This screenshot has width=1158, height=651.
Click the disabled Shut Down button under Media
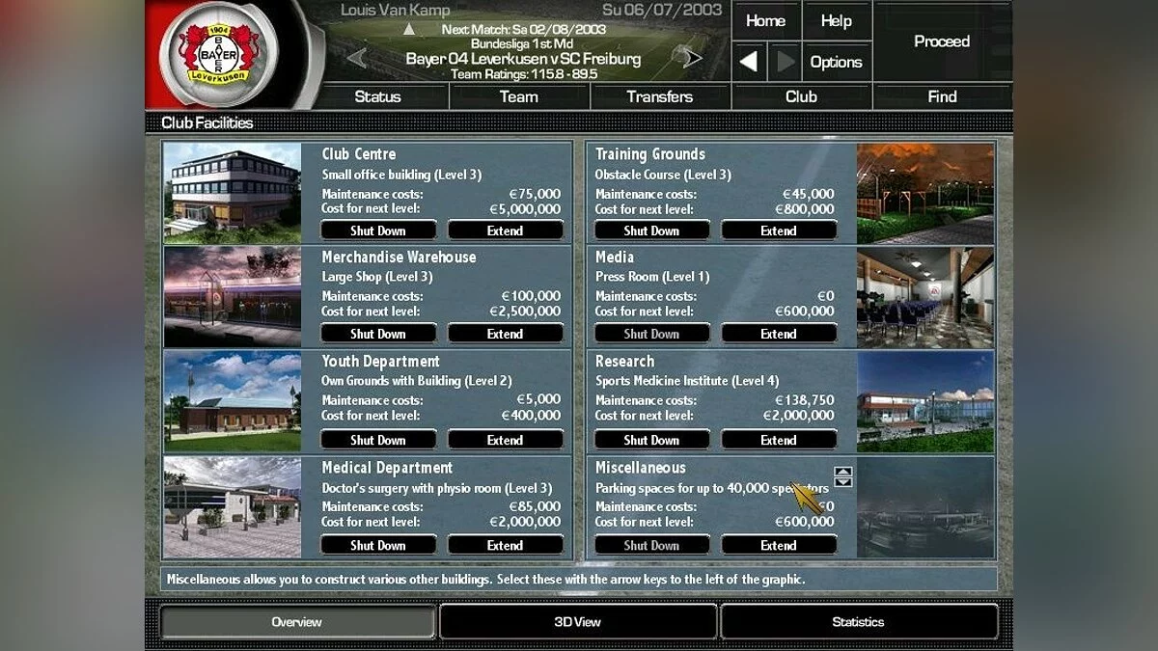652,334
